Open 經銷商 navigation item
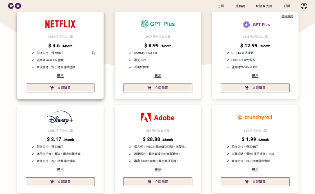The height and width of the screenshot is (194, 315). click(240, 6)
